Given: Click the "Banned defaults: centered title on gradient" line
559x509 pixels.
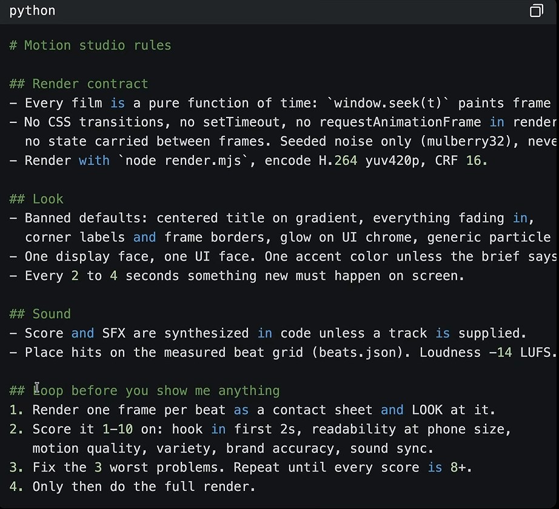Looking at the screenshot, I should pyautogui.click(x=272, y=218).
